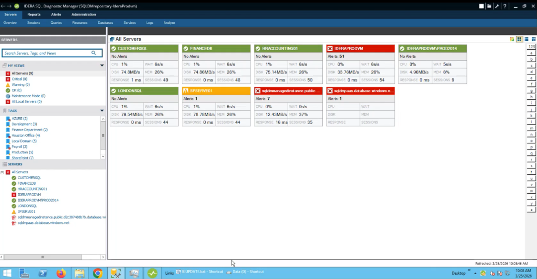Open Server Manager from taskbar
The width and height of the screenshot is (537, 279).
pos(24,273)
